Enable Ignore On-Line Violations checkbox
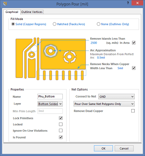Image resolution: width=145 pixels, height=156 pixels. (61, 130)
